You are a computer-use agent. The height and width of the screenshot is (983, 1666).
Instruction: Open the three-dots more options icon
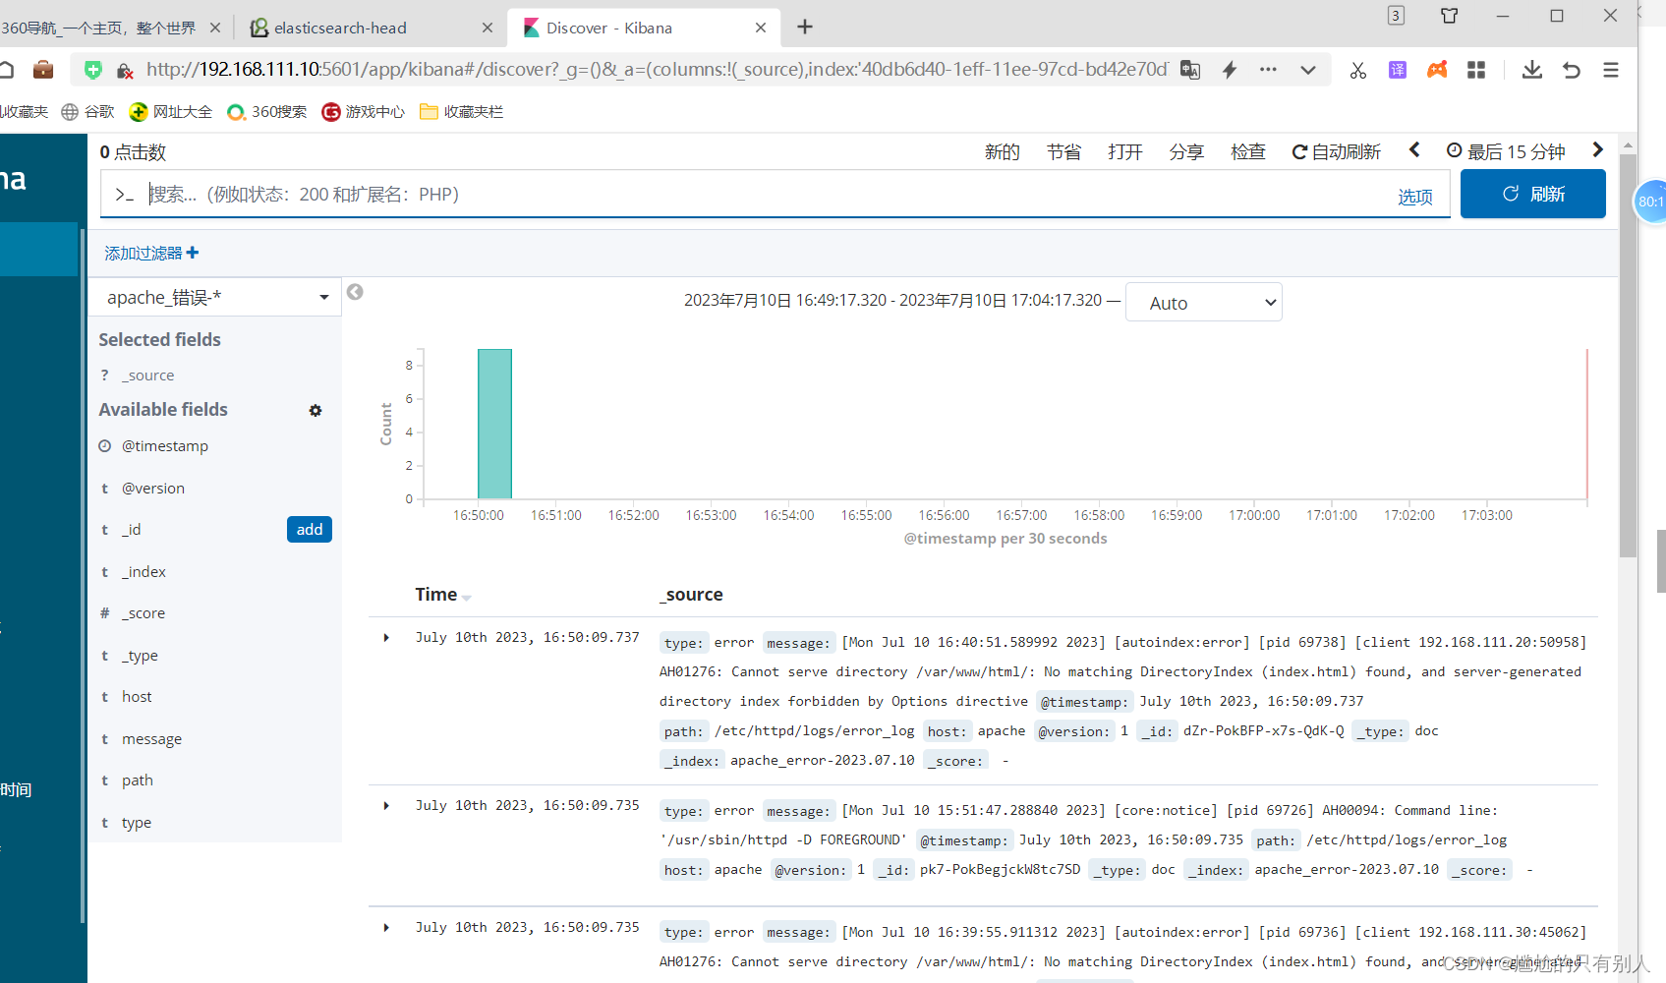pos(1268,70)
